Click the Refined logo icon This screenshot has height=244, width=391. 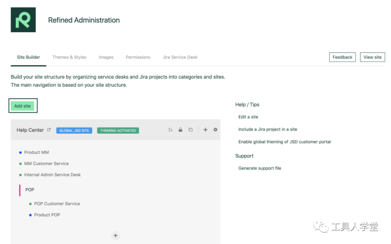23,19
